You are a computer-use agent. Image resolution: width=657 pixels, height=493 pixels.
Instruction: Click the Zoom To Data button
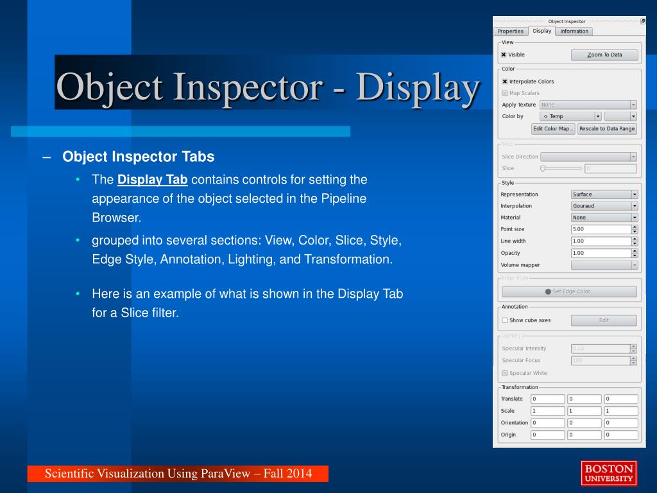pyautogui.click(x=604, y=55)
